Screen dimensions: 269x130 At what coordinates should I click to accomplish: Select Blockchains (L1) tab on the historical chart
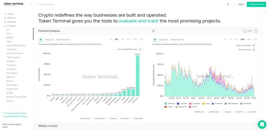point(177,40)
